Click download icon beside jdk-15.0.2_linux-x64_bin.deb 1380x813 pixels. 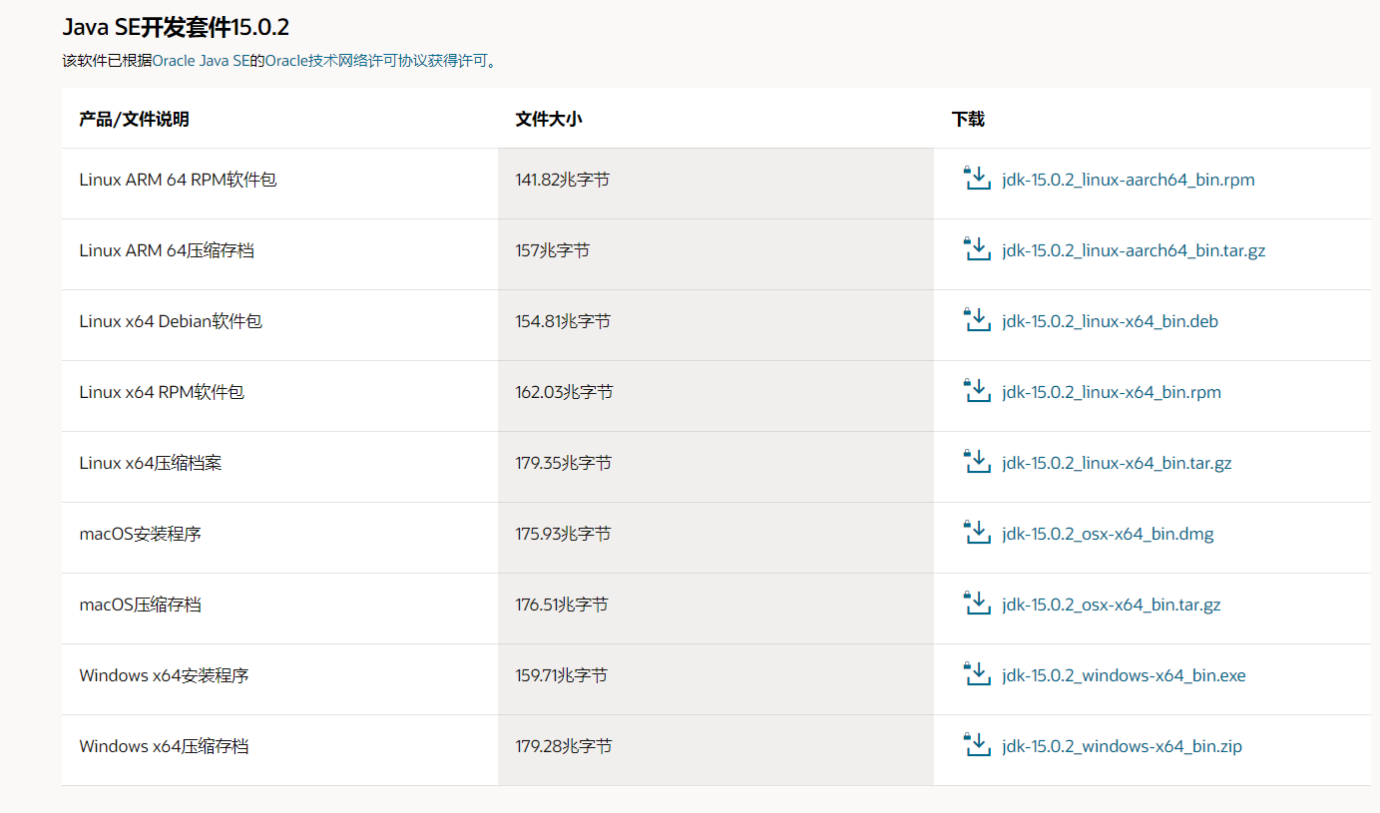tap(977, 320)
